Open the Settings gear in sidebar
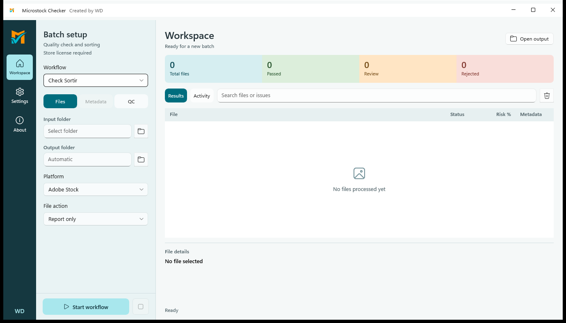 click(x=20, y=96)
